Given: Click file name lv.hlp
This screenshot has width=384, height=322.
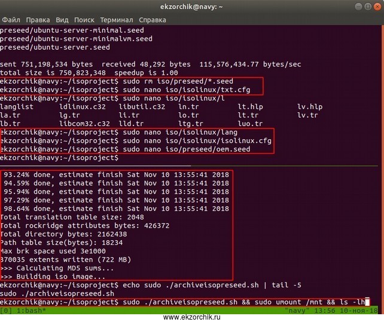Looking at the screenshot, I should pos(310,107).
